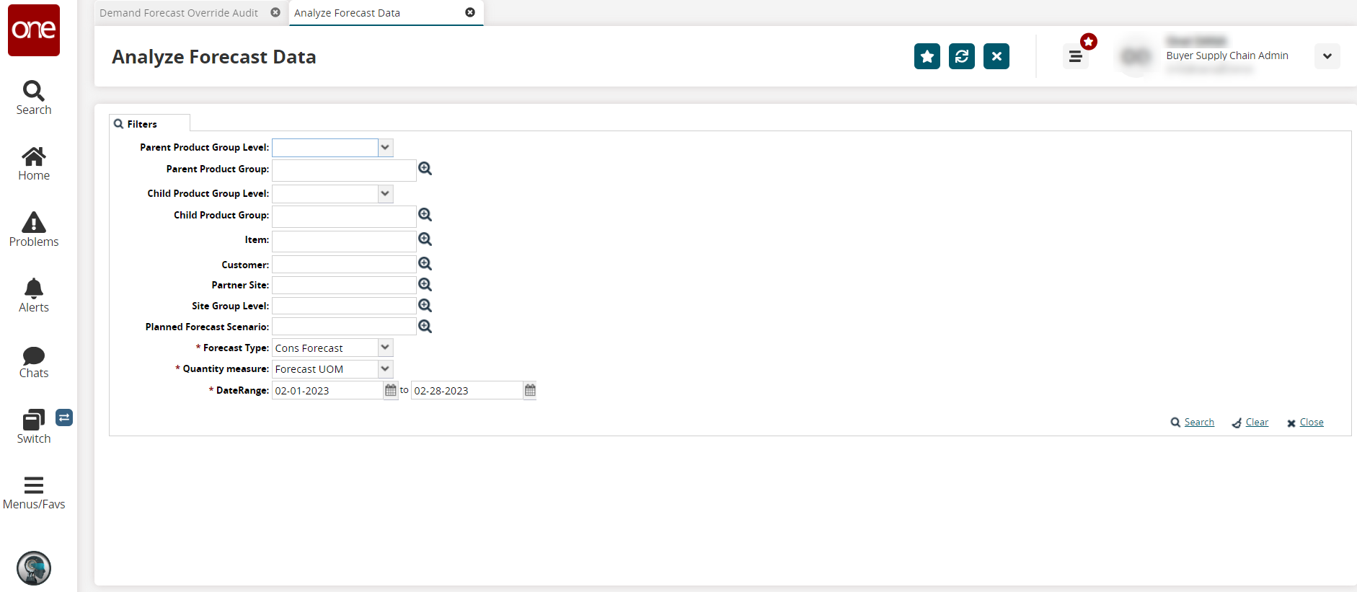Click the Quantity measure field showing Forecast UOM

[x=325, y=368]
